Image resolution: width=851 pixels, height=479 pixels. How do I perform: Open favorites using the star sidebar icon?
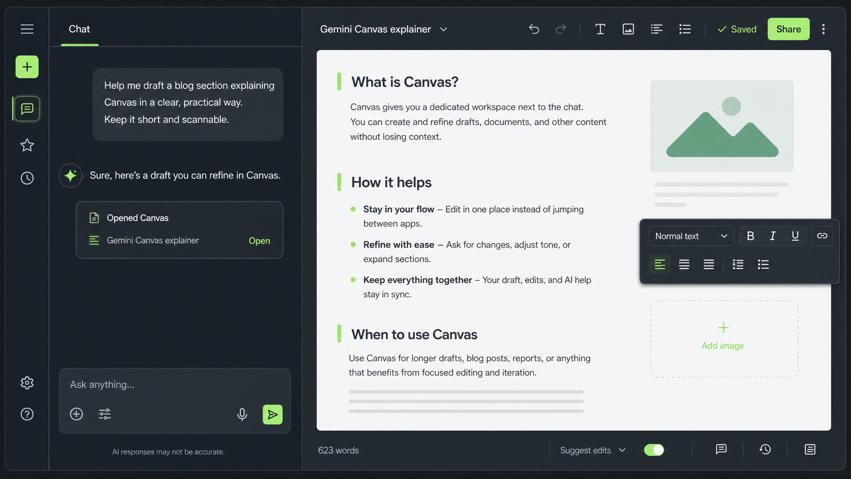pos(27,145)
